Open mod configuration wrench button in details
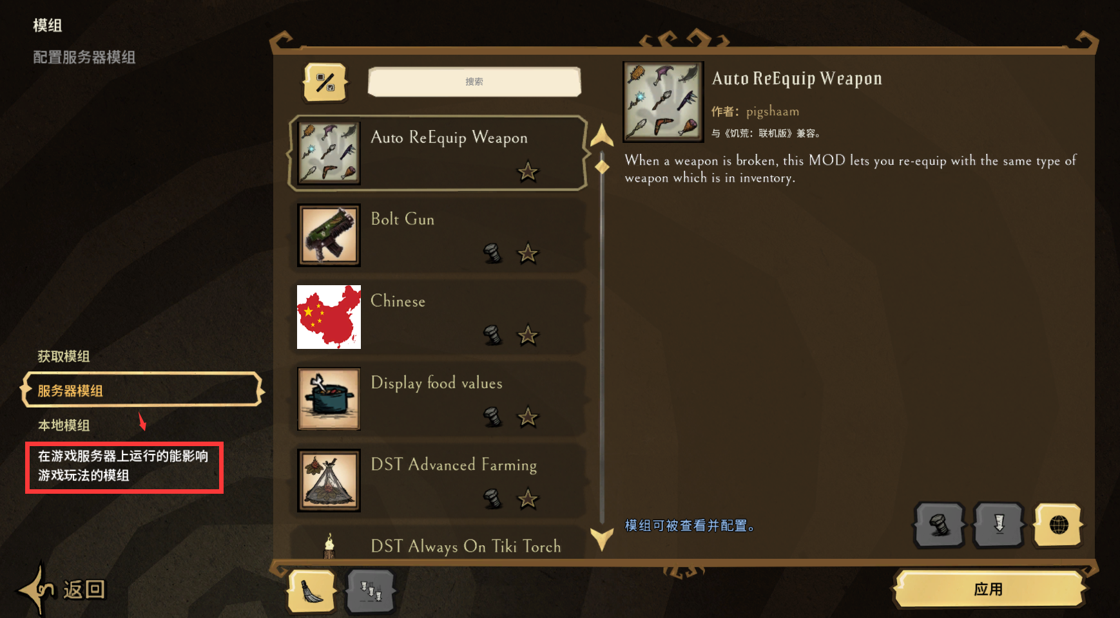Screen dimensions: 1120x618 tap(940, 525)
